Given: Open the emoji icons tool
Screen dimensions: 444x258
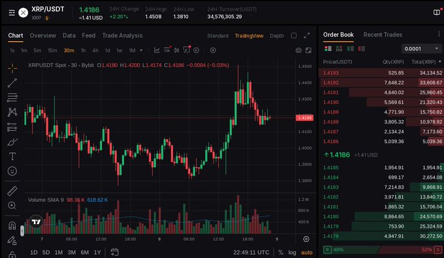Looking at the screenshot, I should pos(12,170).
